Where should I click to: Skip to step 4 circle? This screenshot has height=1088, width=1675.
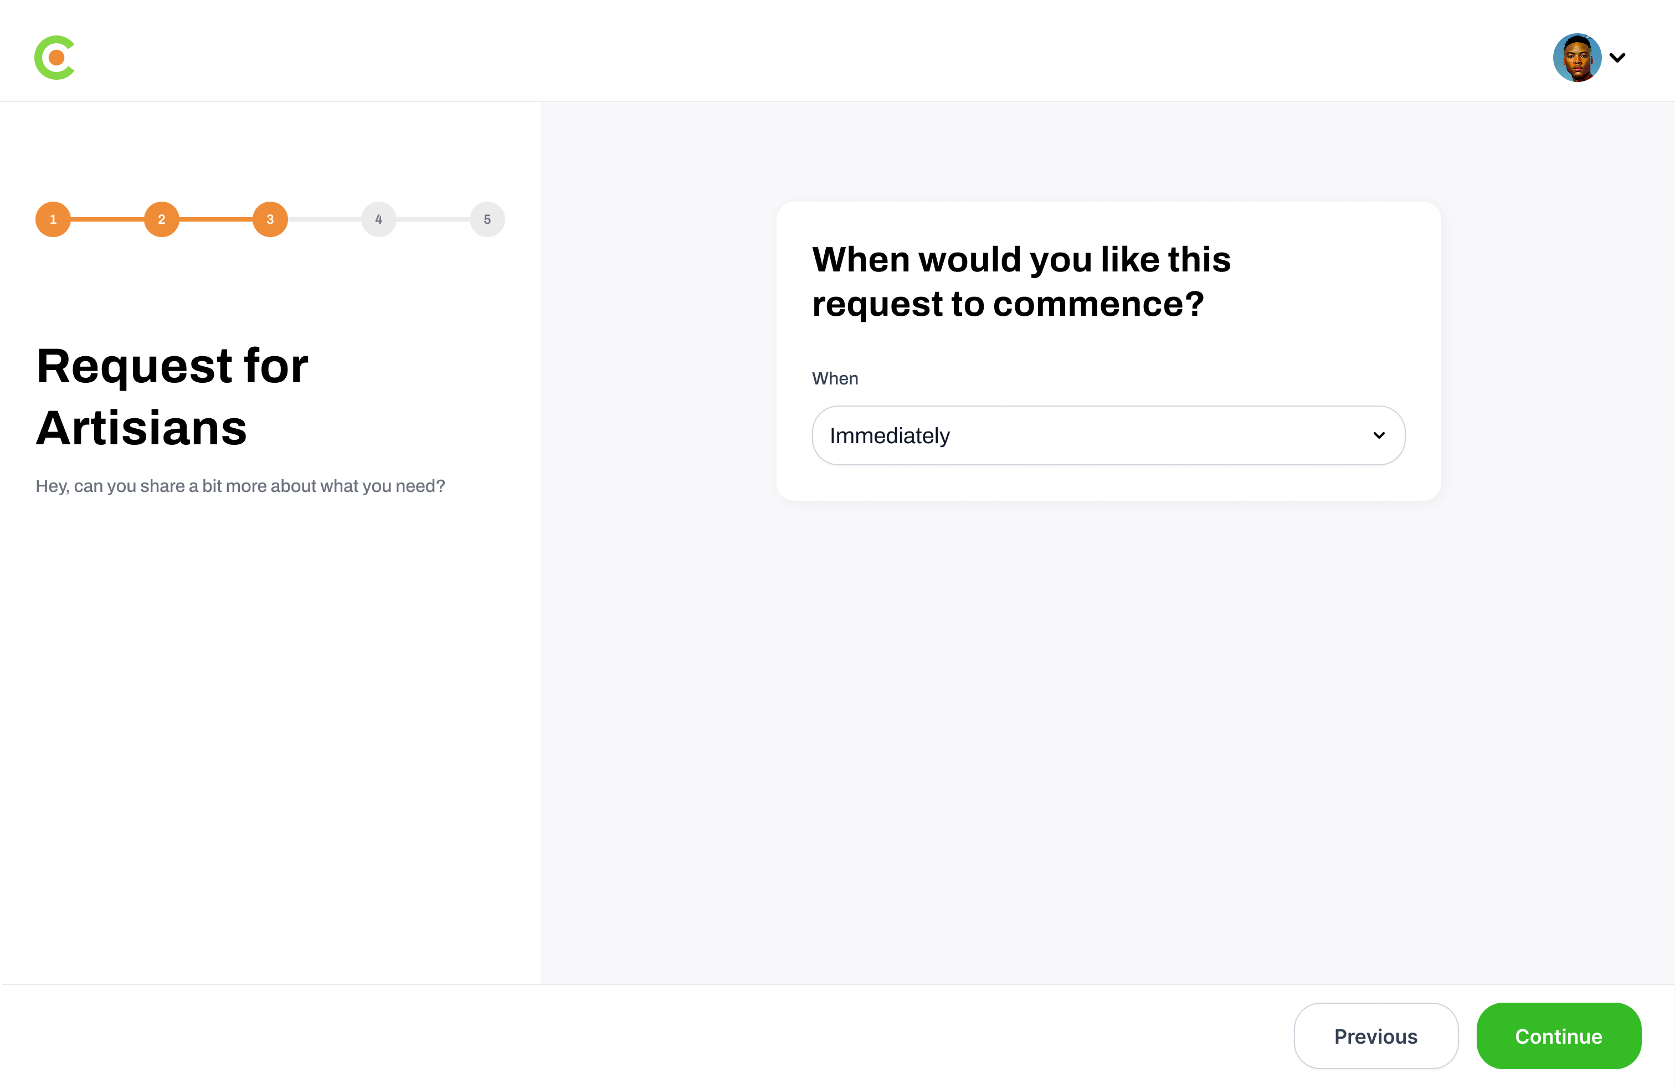click(x=379, y=219)
